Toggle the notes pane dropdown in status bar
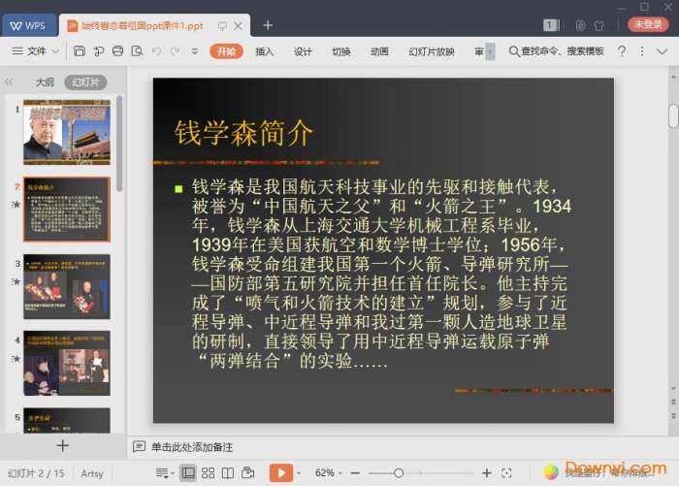This screenshot has height=486, width=679. tap(164, 473)
